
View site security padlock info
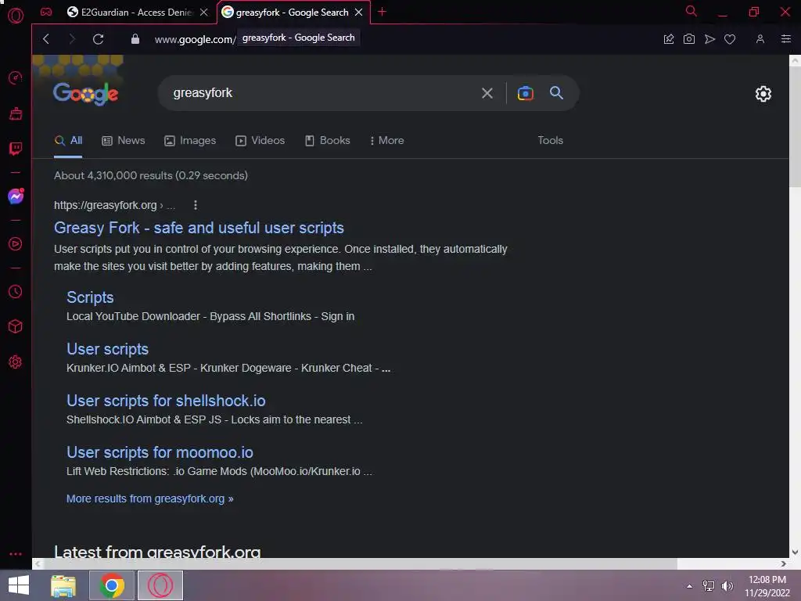(x=135, y=39)
